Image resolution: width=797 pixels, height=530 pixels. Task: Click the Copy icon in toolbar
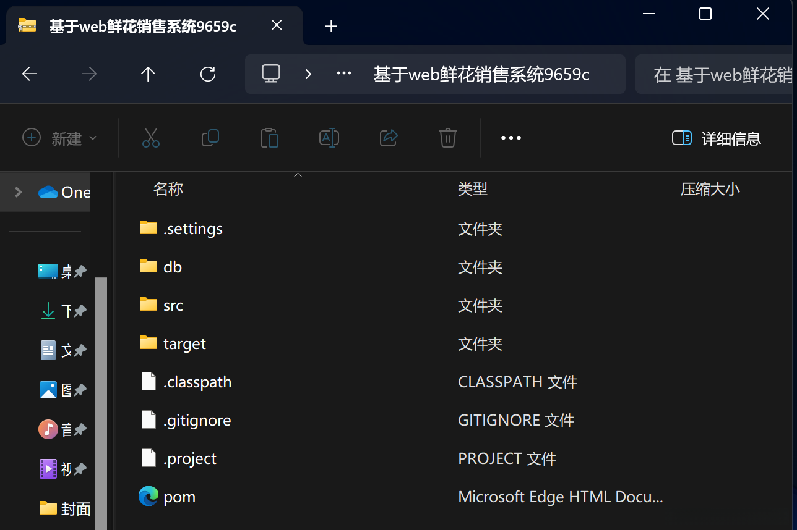pos(210,138)
